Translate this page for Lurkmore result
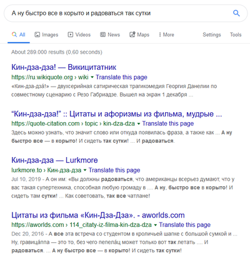The image size is (250, 258). [114, 170]
